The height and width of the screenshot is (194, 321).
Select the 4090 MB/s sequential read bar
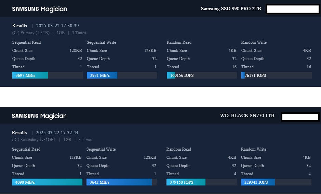(x=47, y=182)
